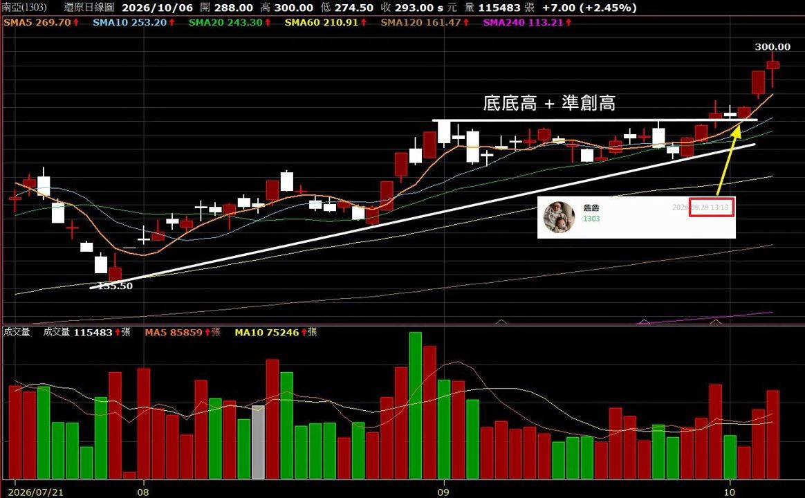Click the latest candlestick below 300.00 label
Image resolution: width=805 pixels, height=498 pixels.
772,70
